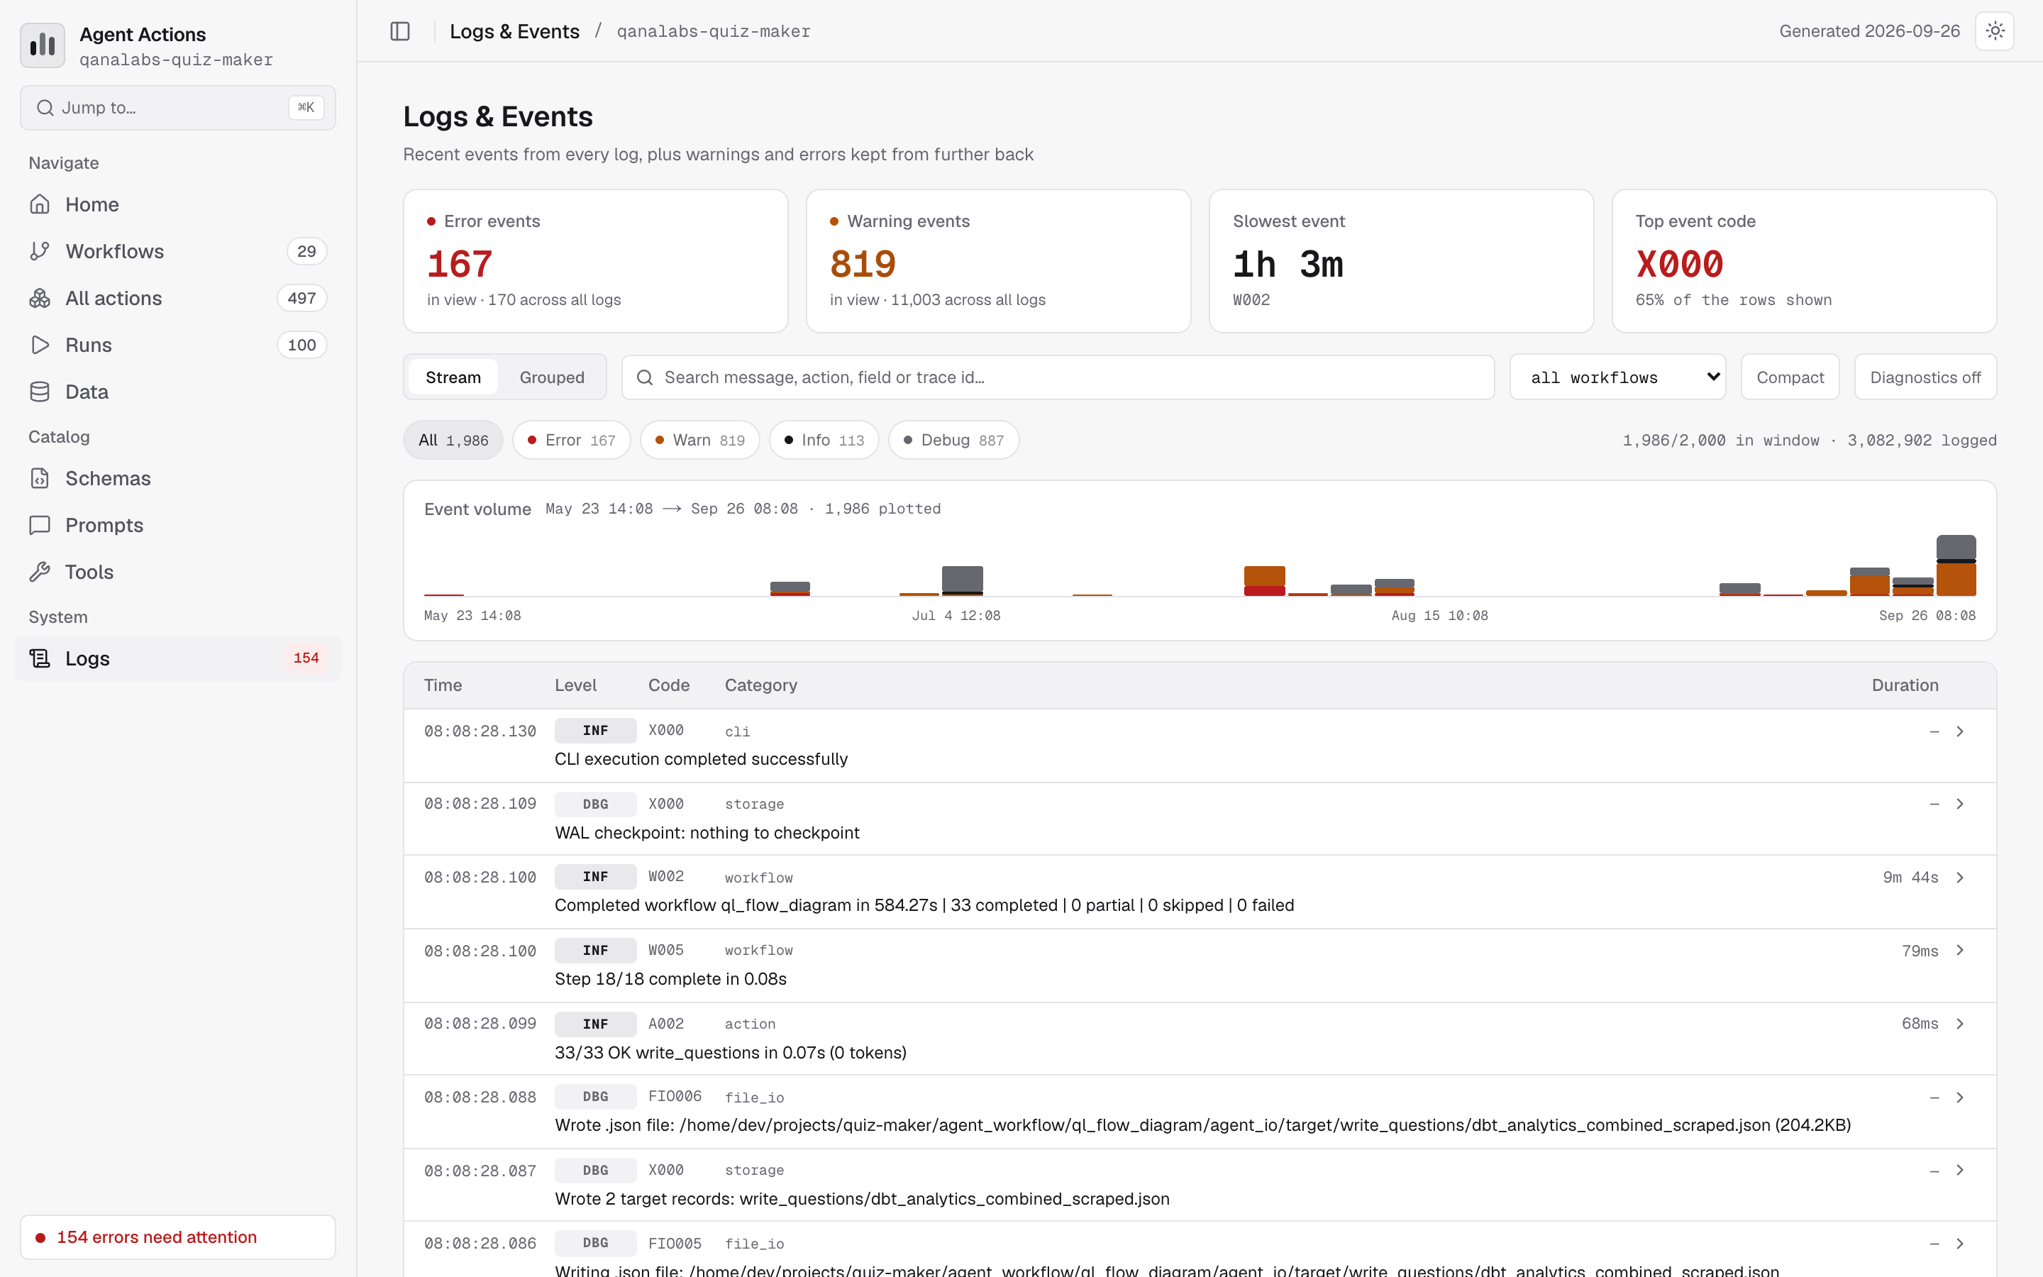Viewport: 2043px width, 1277px height.
Task: Filter by Info level chip
Action: (824, 440)
